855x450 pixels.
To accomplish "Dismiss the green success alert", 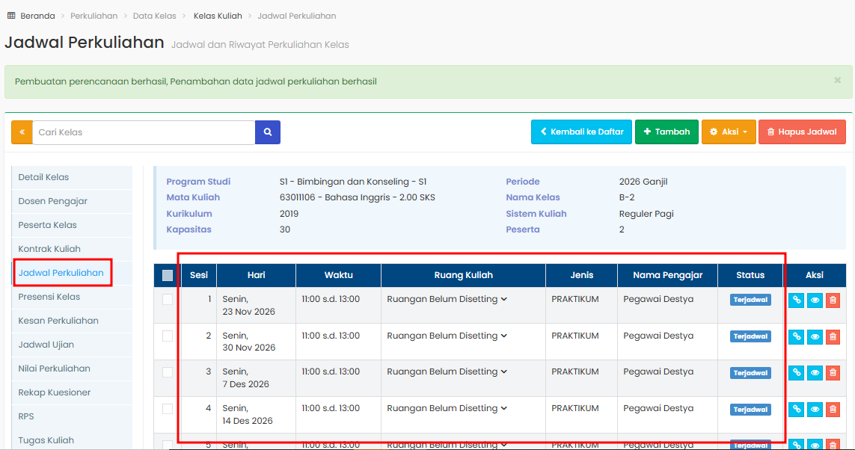I will coord(837,80).
